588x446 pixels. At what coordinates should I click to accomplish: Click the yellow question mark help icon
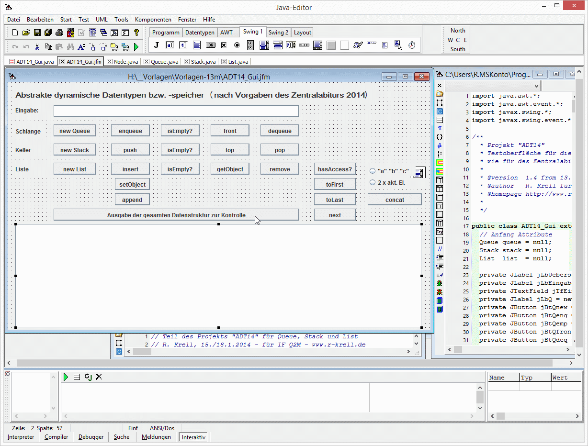coord(136,33)
